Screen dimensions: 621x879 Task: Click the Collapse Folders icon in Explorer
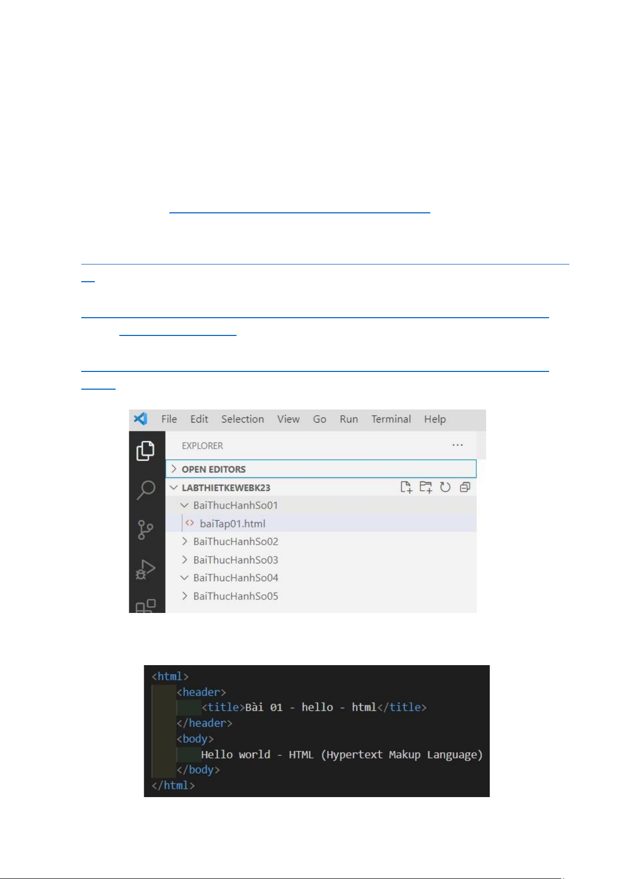pyautogui.click(x=465, y=487)
